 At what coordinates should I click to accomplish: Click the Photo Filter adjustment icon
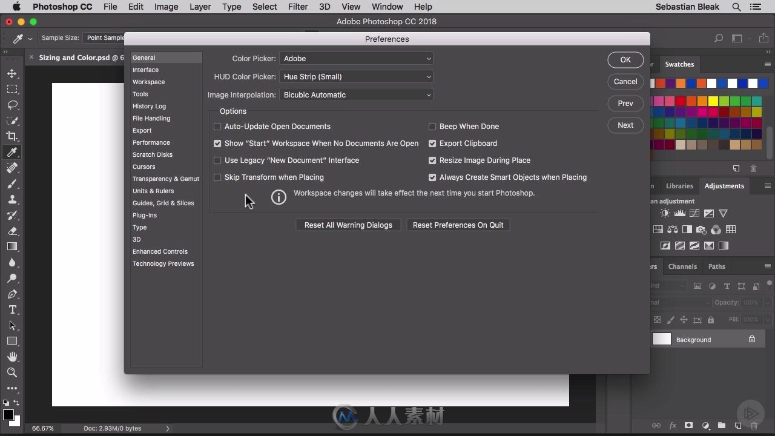tap(702, 230)
